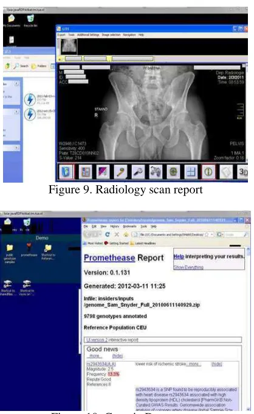
Task: Select the pelvis X-ray thumbnail at the top of the viewer
Action: coord(69,46)
